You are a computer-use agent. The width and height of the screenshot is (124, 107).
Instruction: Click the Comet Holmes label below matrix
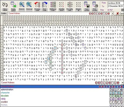tap(8, 82)
